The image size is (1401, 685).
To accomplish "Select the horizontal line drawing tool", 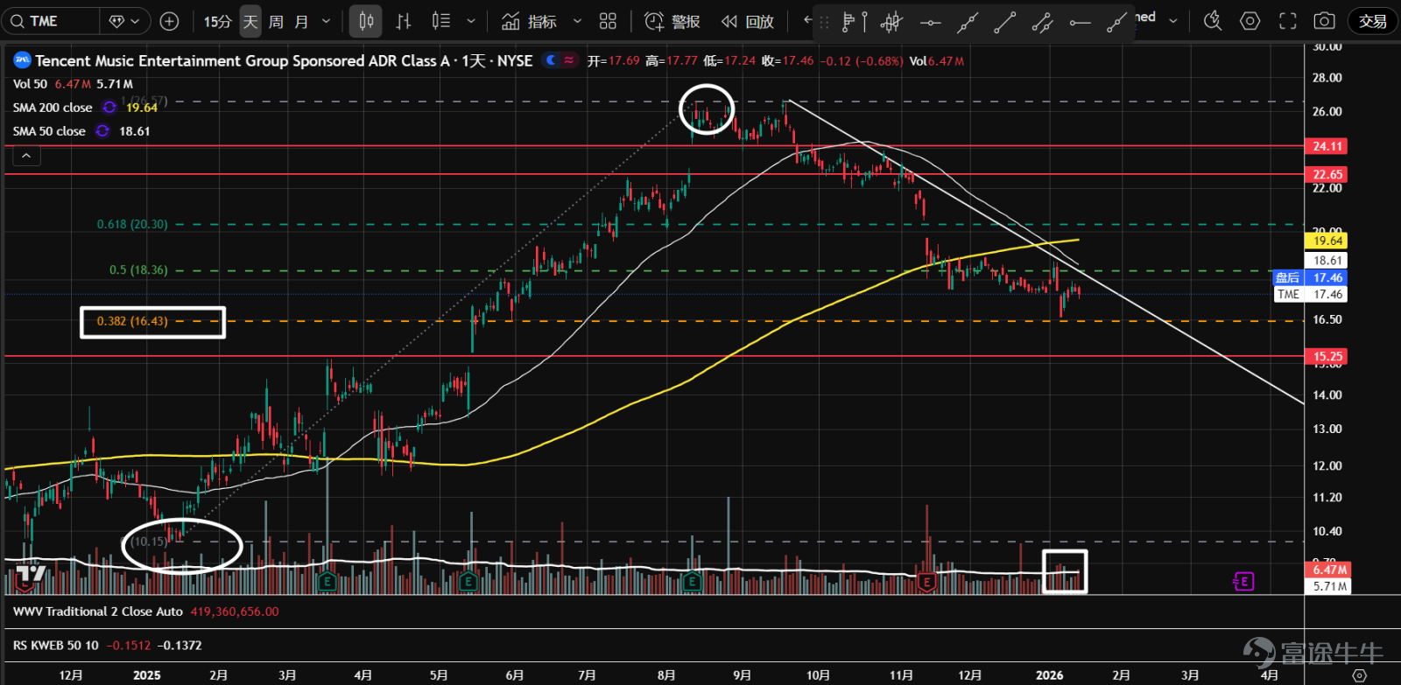I will 930,23.
